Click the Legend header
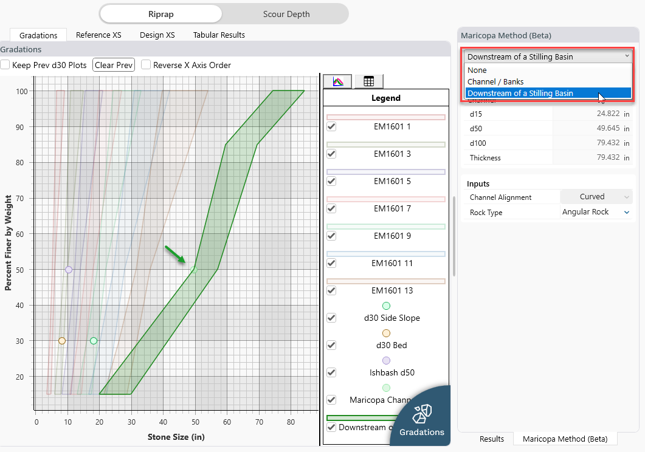645x452 pixels. (x=386, y=98)
